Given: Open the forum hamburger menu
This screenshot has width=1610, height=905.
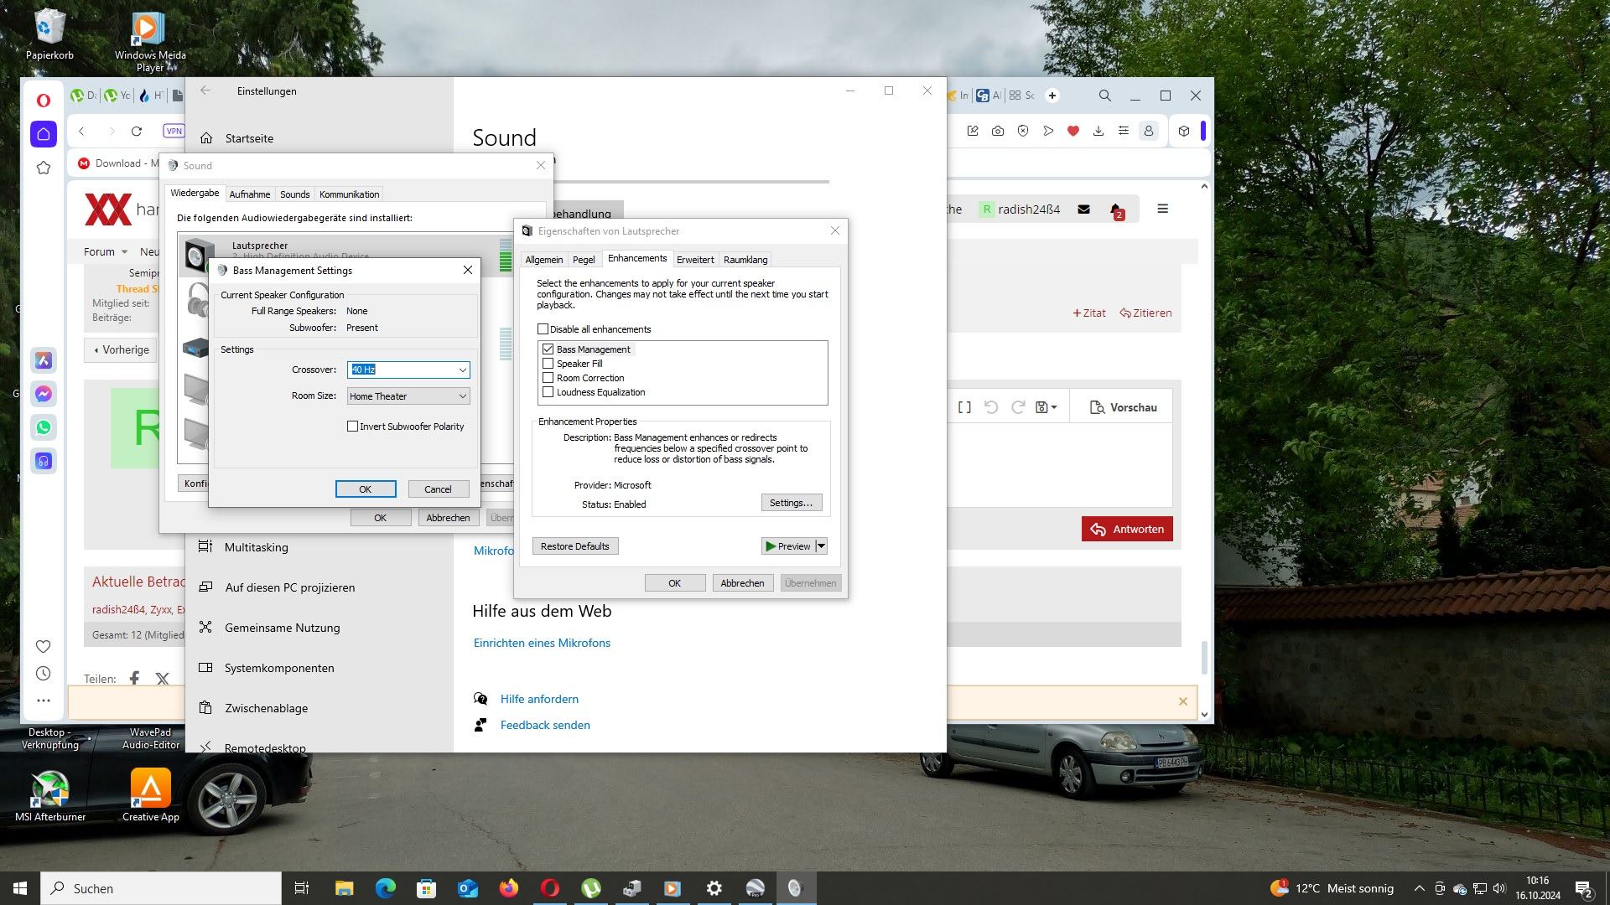Looking at the screenshot, I should pyautogui.click(x=1162, y=209).
